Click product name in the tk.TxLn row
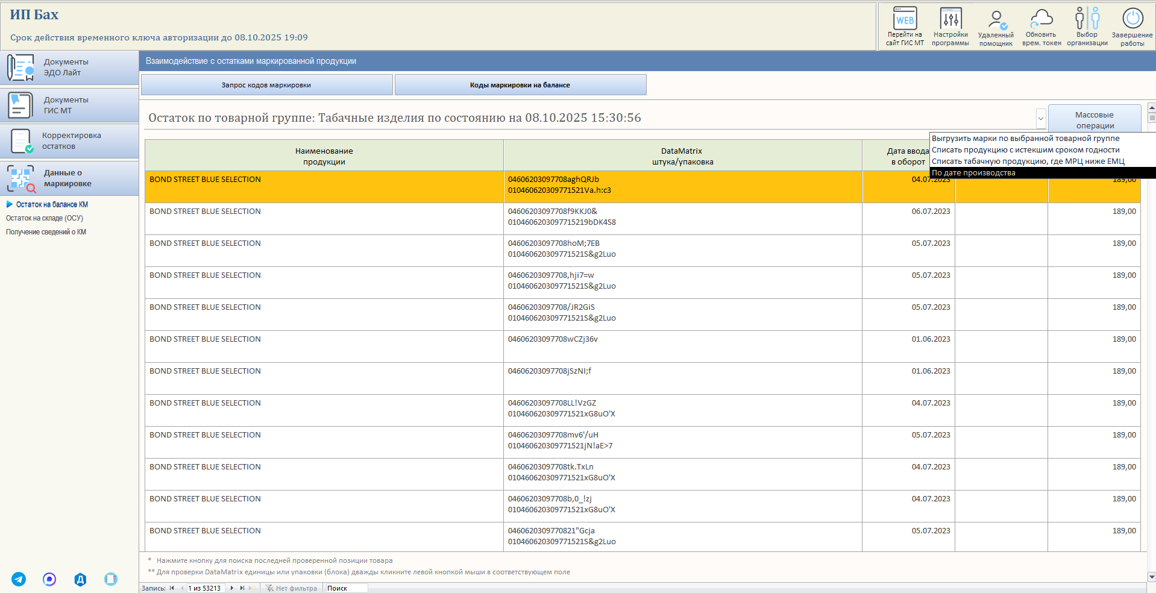Viewport: 1156px width, 593px height. coord(205,467)
